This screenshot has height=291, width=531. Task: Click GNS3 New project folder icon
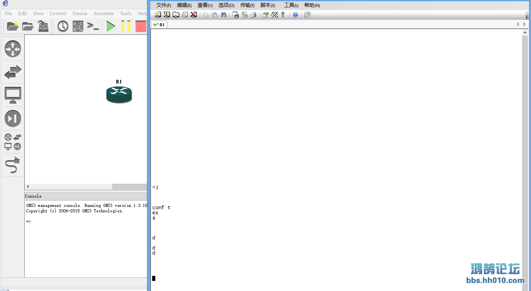(x=13, y=26)
